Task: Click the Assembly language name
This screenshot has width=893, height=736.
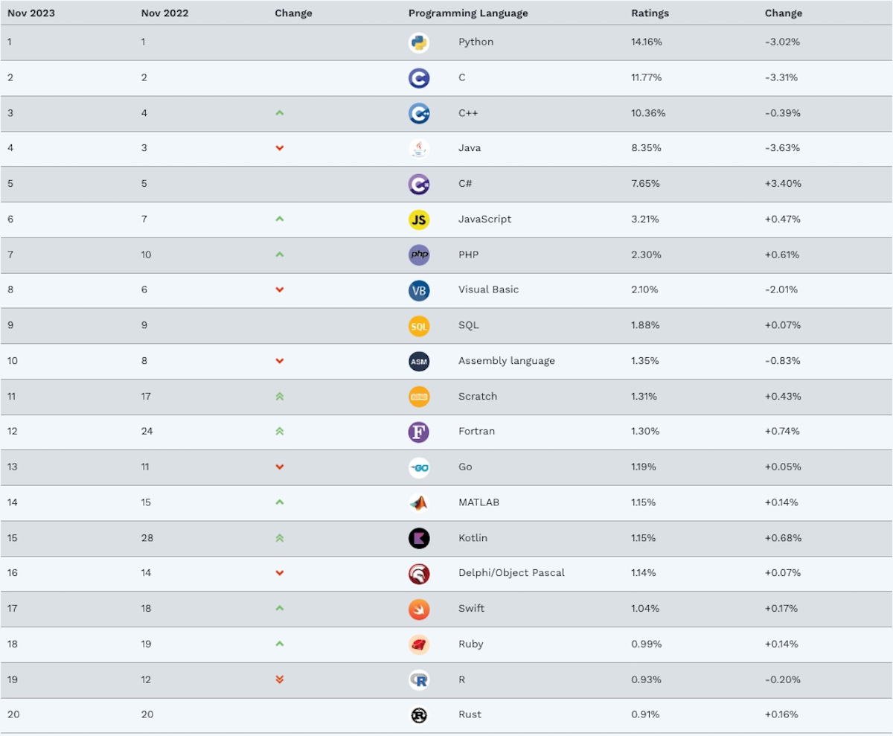Action: (506, 361)
